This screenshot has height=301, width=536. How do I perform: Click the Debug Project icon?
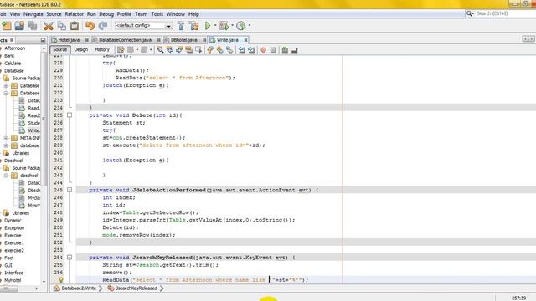click(224, 26)
